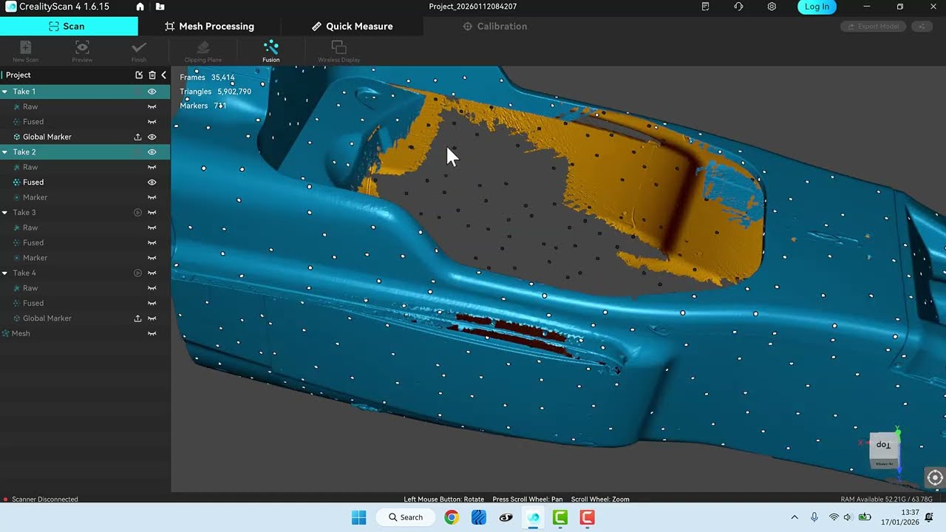Click the Export Model button

(873, 27)
